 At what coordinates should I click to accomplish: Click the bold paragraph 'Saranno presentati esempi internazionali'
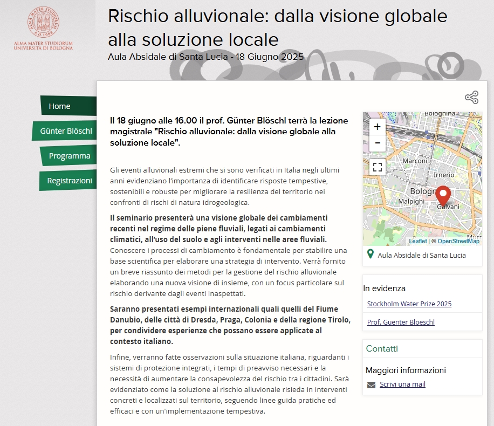[230, 325]
